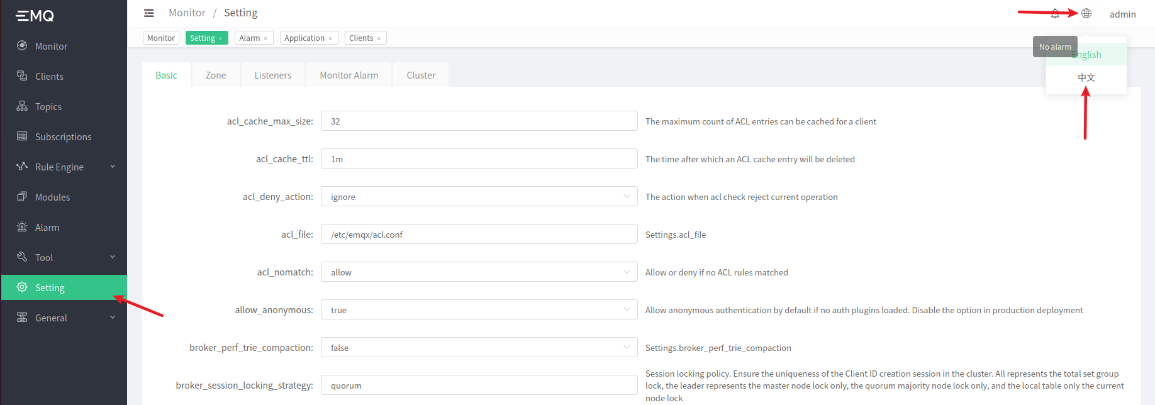Click the EMQ logo
The height and width of the screenshot is (405, 1155).
[x=35, y=16]
